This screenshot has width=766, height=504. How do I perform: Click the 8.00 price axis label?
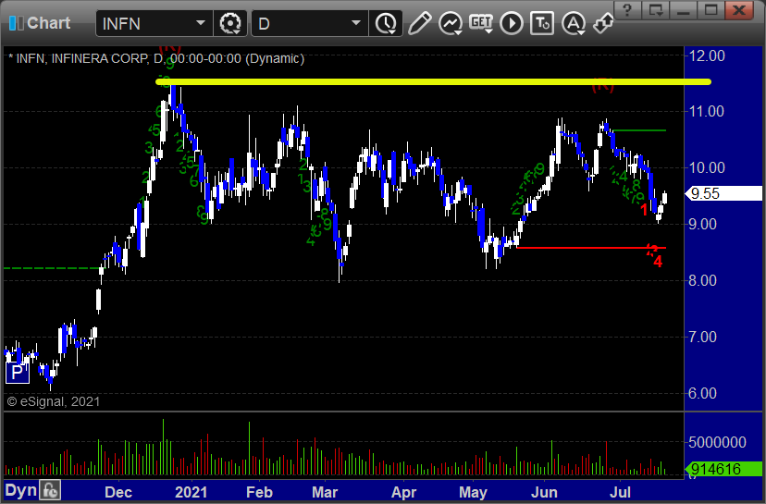702,280
